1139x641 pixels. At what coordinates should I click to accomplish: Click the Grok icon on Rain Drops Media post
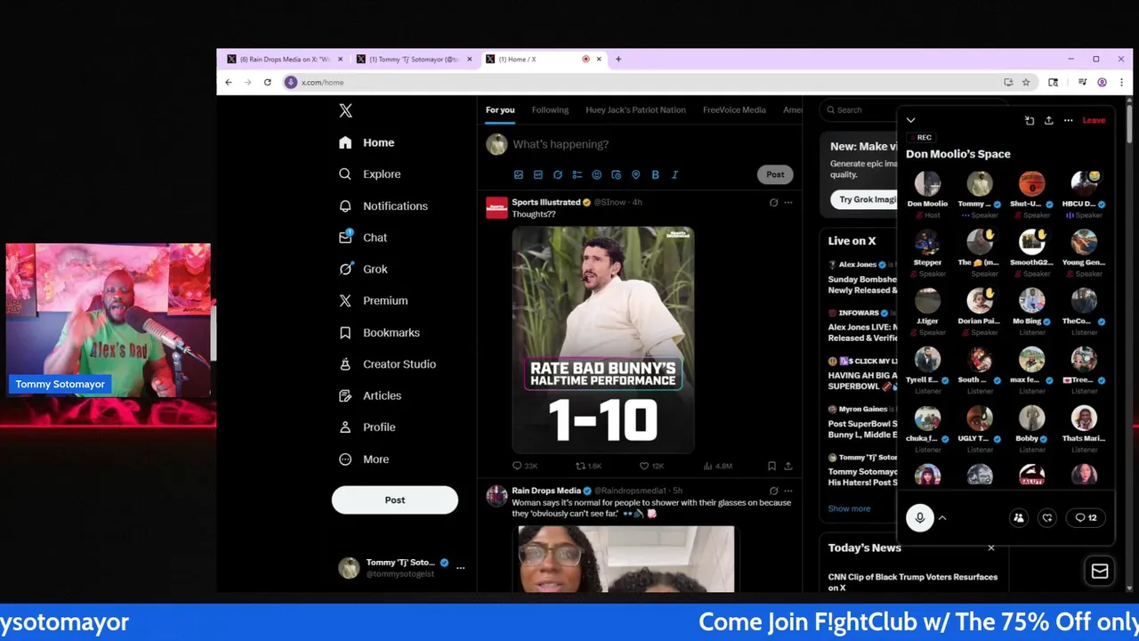pyautogui.click(x=773, y=491)
